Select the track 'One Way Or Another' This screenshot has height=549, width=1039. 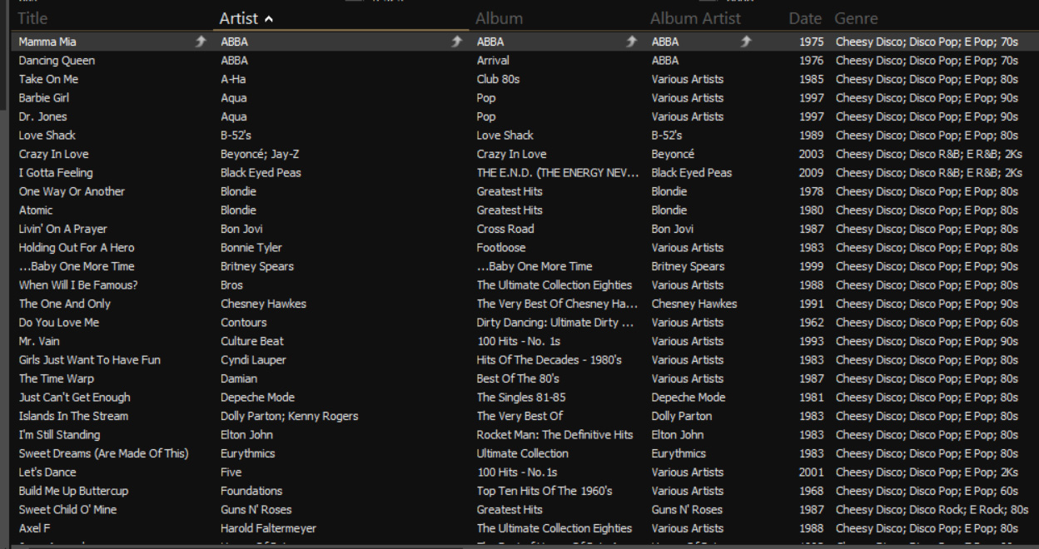click(x=72, y=191)
